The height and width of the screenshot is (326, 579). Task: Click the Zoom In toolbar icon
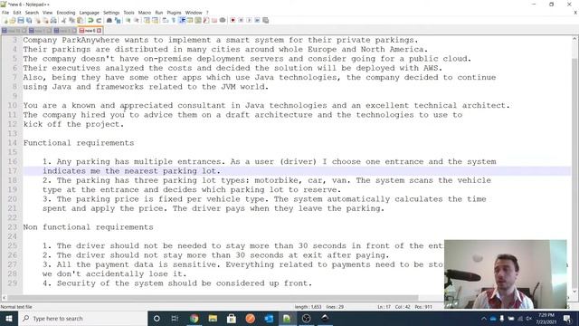128,20
